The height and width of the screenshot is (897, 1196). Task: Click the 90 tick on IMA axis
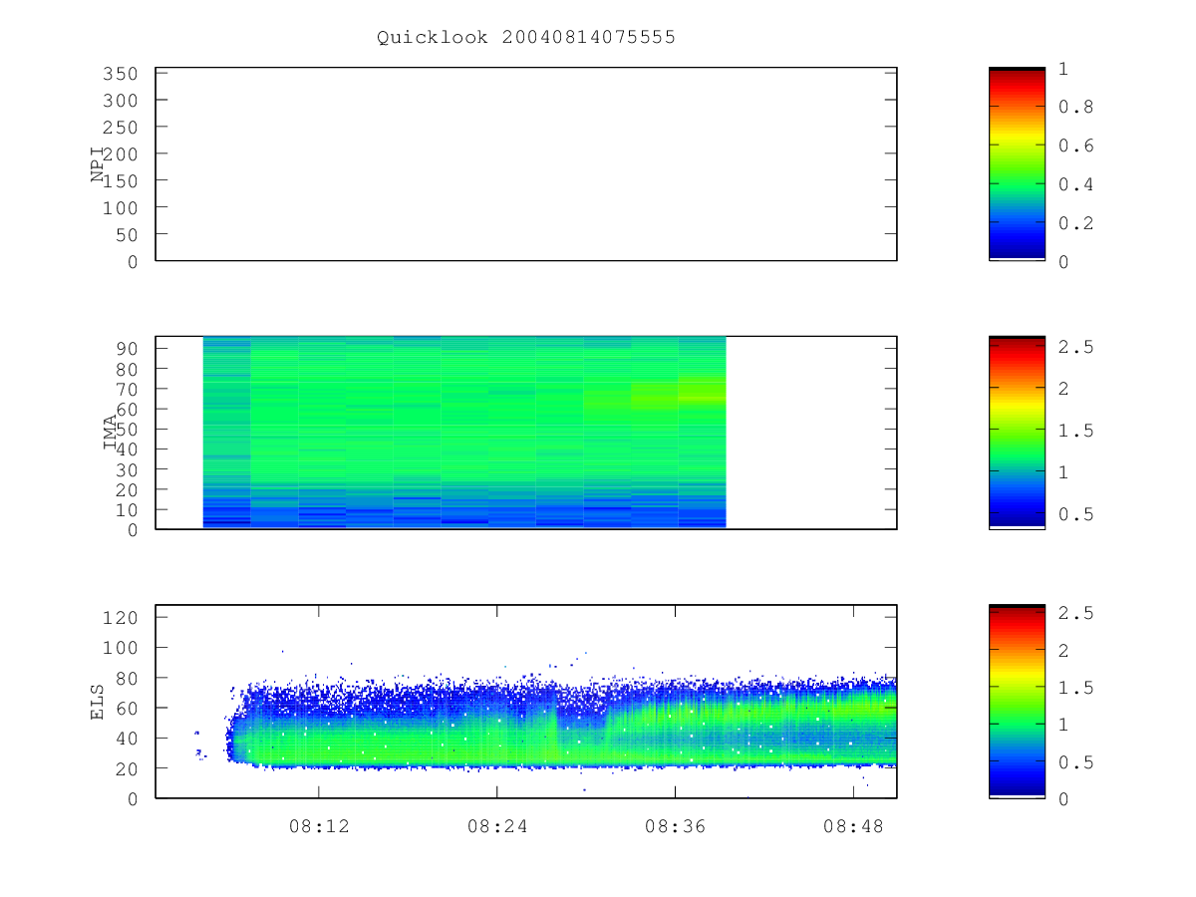[x=128, y=348]
